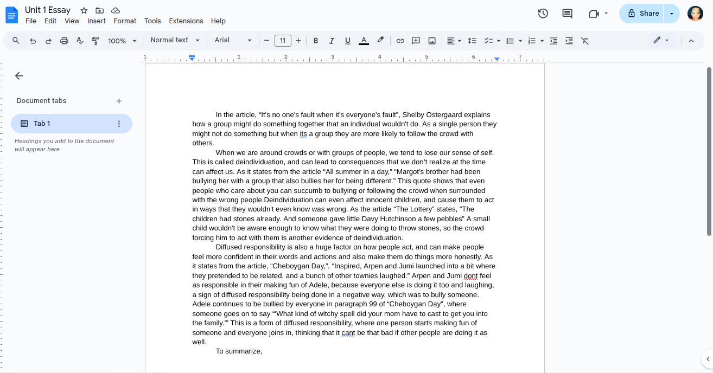Open version history clock icon
Viewport: 713px width, 373px height.
[x=543, y=14]
